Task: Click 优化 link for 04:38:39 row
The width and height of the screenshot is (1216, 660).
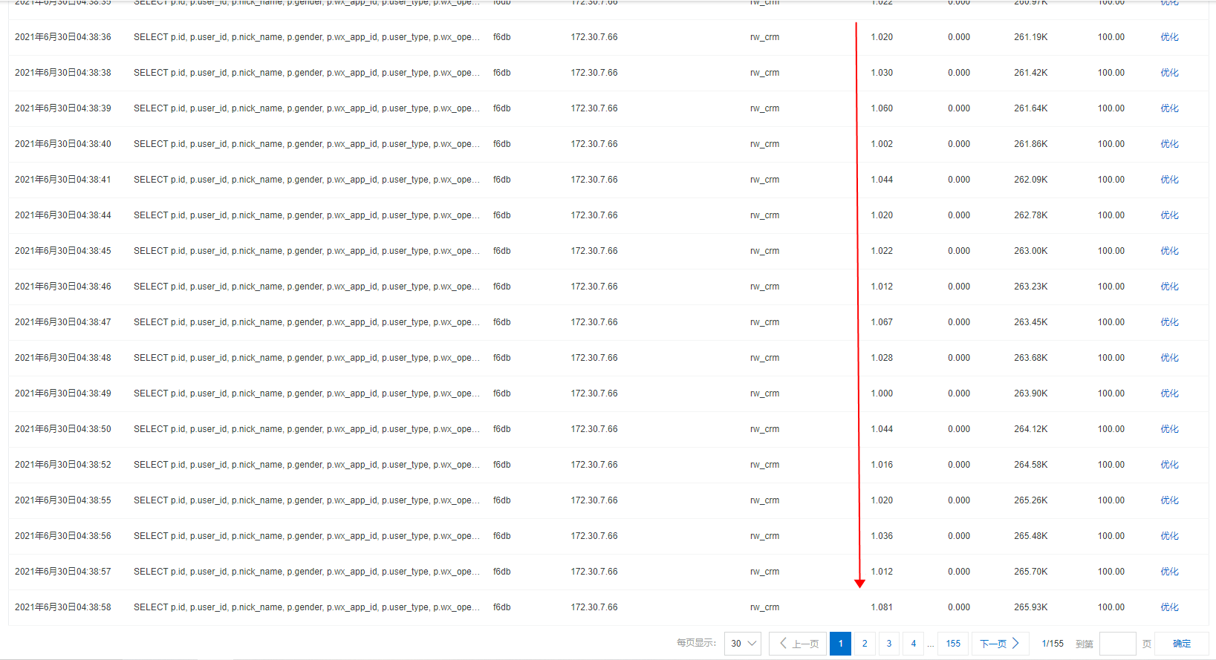Action: pos(1169,108)
